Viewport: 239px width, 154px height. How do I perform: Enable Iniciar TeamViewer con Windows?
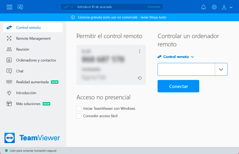click(x=79, y=108)
